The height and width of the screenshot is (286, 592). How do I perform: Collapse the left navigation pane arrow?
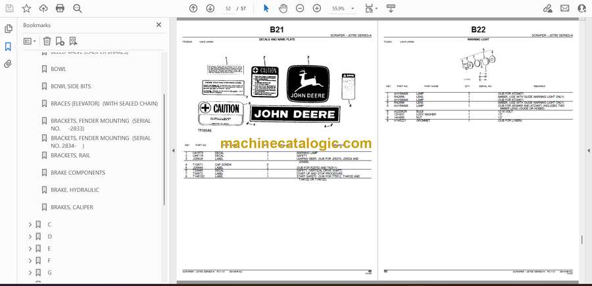[x=173, y=151]
